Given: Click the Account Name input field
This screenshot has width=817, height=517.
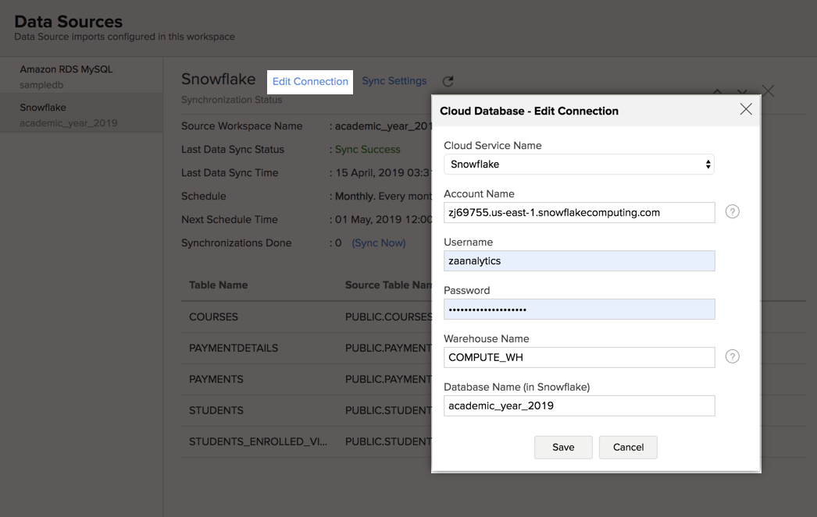Looking at the screenshot, I should click(x=579, y=212).
